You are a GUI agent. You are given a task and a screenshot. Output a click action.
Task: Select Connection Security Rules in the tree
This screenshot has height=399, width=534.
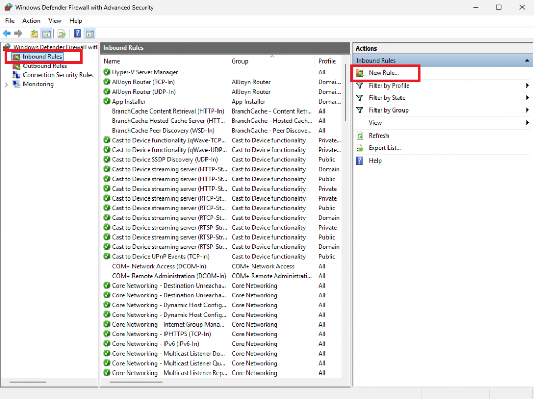(x=58, y=75)
